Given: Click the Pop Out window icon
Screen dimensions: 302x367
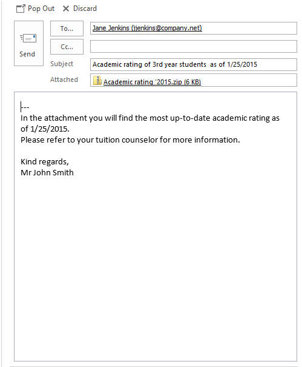Looking at the screenshot, I should pyautogui.click(x=21, y=8).
